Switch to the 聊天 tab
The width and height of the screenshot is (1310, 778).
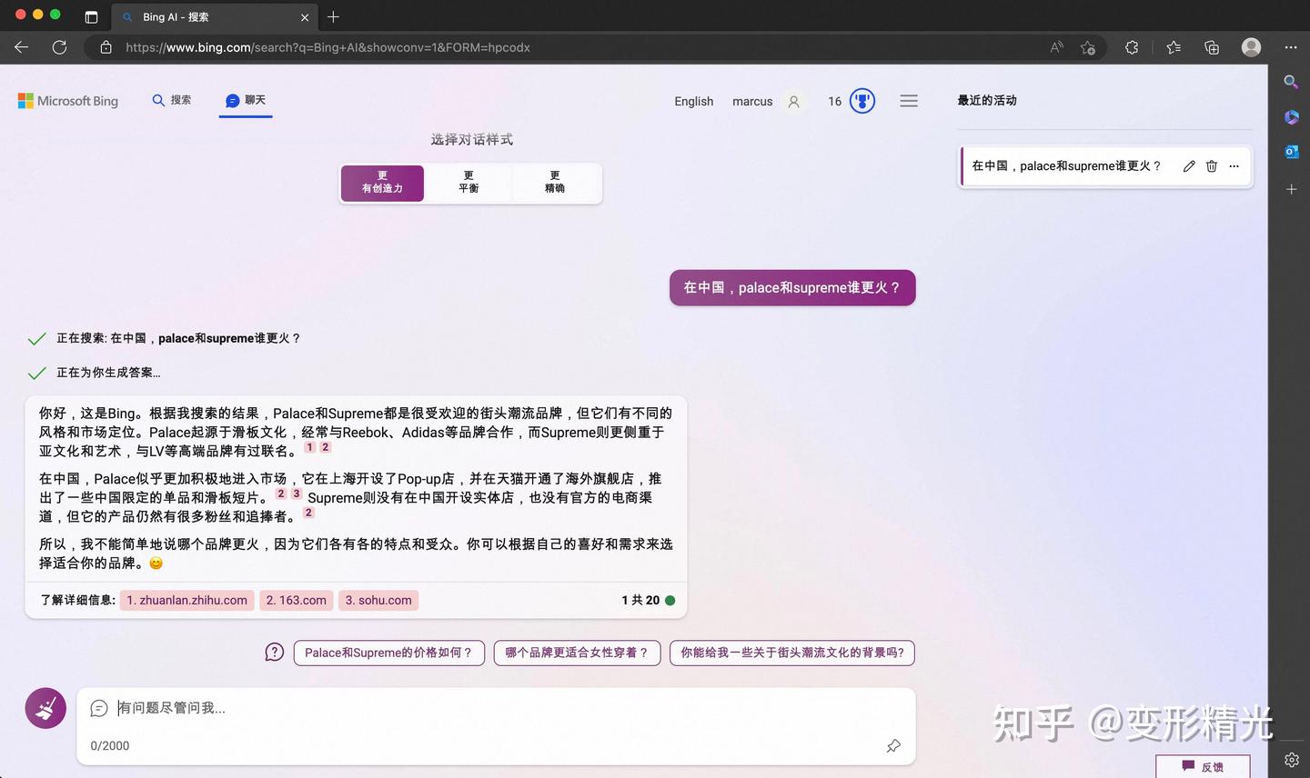click(x=246, y=100)
